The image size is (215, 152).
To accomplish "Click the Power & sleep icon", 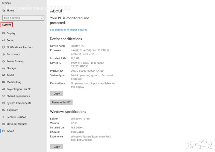I will tap(3, 61).
